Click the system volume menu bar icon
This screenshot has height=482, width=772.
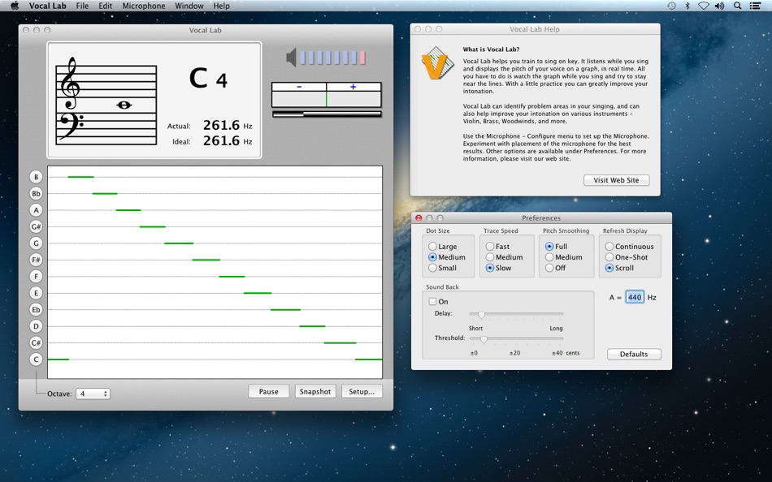pyautogui.click(x=719, y=6)
